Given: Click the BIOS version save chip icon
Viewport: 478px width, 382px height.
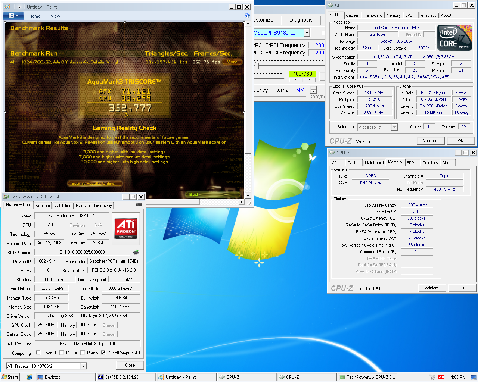Looking at the screenshot, I should pyautogui.click(x=136, y=252).
